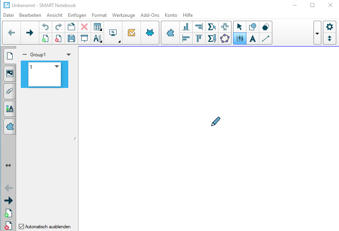The height and width of the screenshot is (231, 339).
Task: Go to next page in toolbar
Action: pos(30,33)
